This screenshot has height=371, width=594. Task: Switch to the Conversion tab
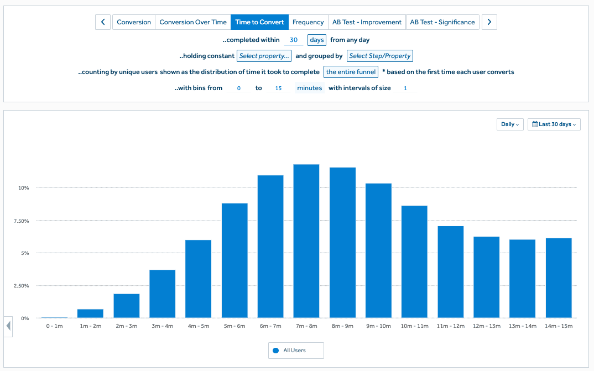[x=134, y=22]
